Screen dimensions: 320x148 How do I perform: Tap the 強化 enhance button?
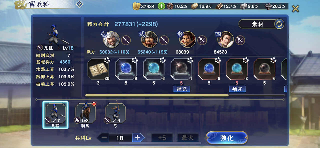[x=227, y=138]
